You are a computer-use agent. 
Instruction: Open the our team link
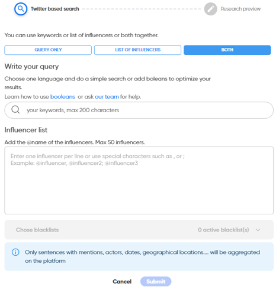[107, 97]
